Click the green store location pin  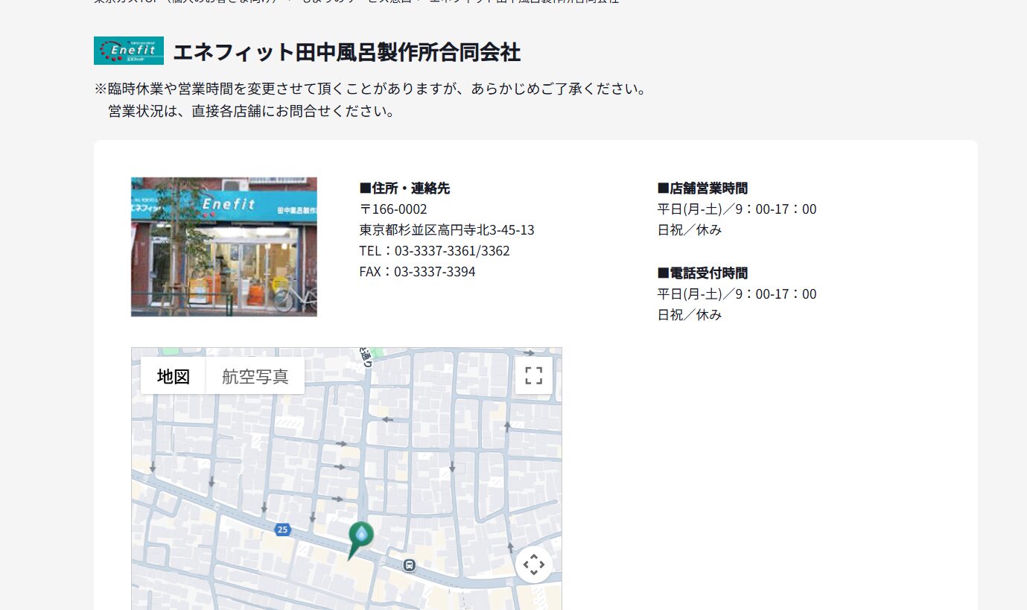click(360, 536)
